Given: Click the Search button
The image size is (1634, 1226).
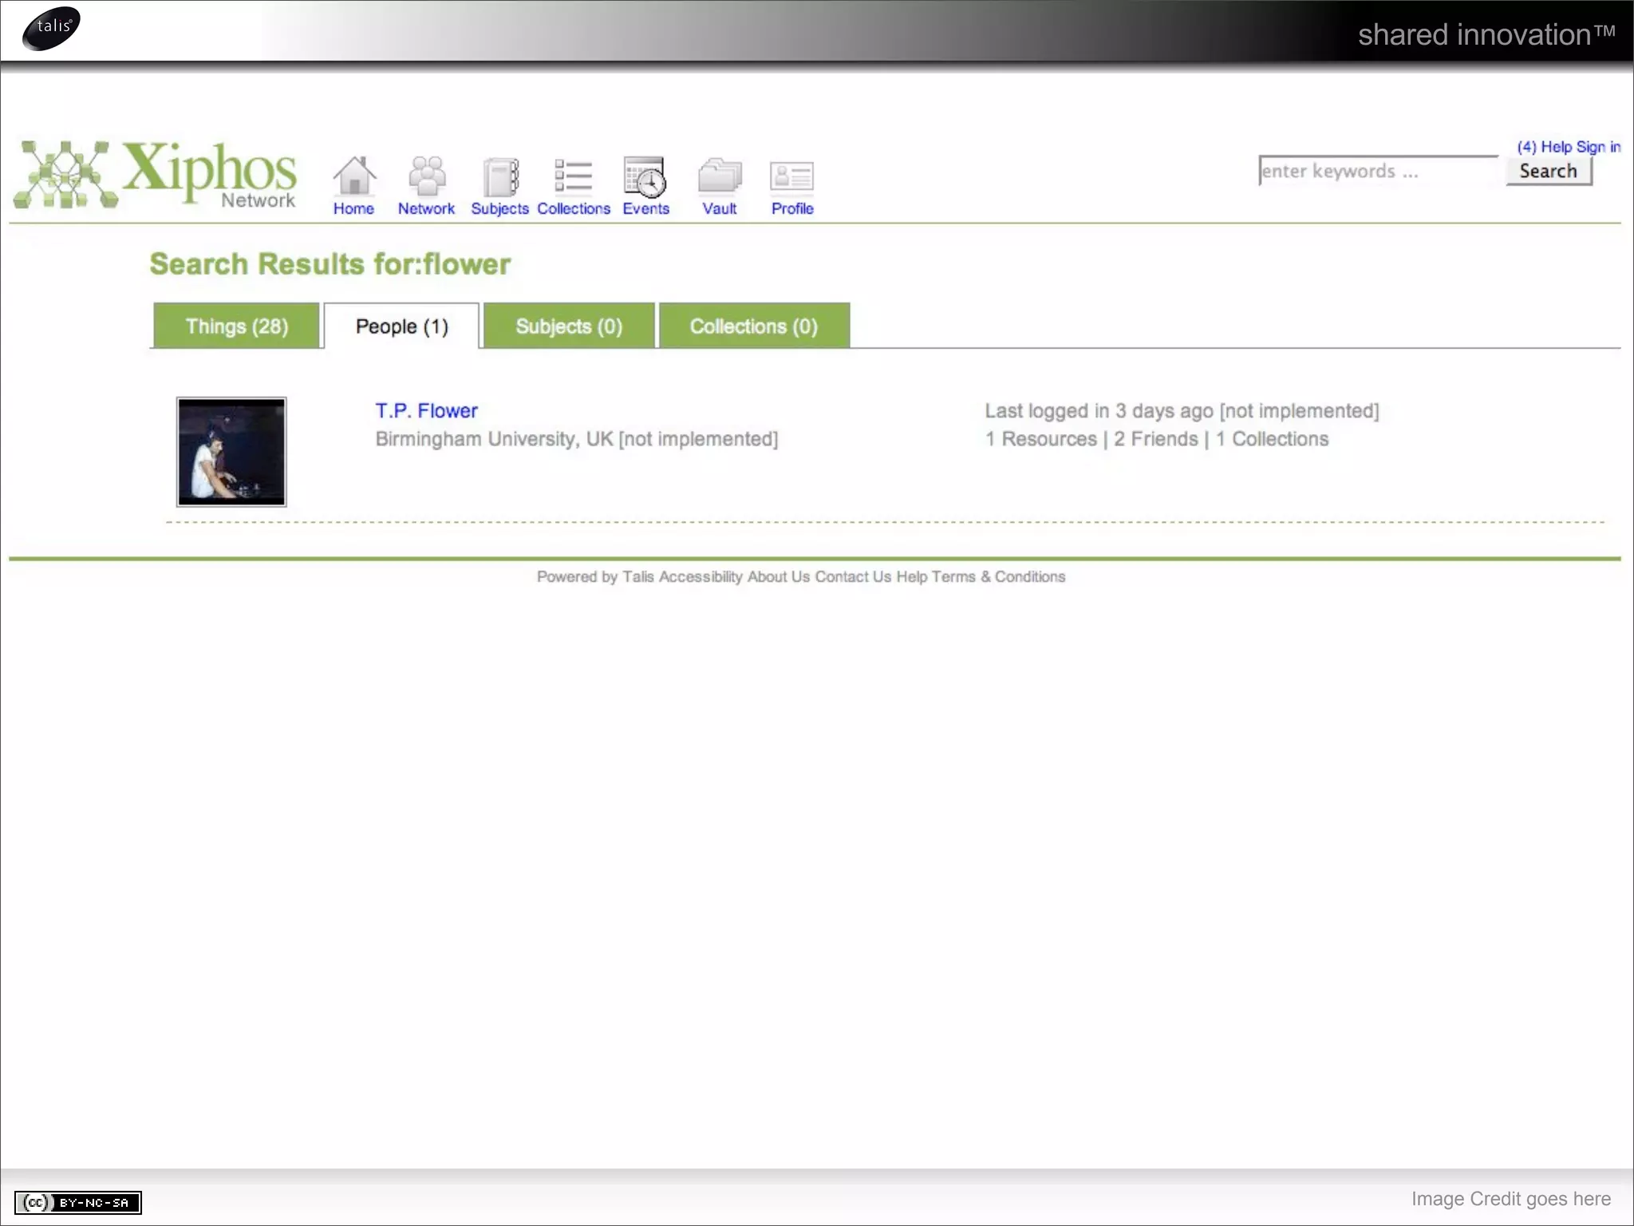Looking at the screenshot, I should 1549,171.
